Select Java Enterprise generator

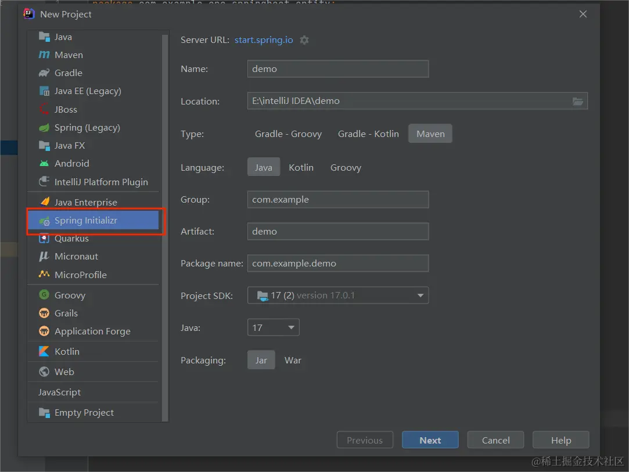pyautogui.click(x=94, y=201)
